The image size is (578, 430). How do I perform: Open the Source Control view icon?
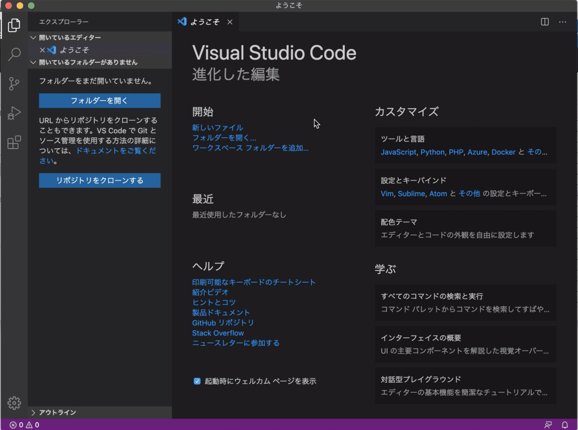[x=14, y=84]
